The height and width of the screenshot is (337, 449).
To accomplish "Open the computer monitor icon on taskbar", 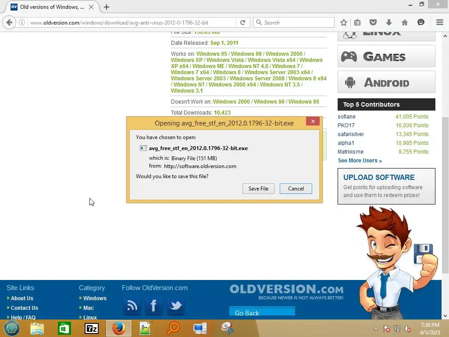I will click(x=200, y=328).
